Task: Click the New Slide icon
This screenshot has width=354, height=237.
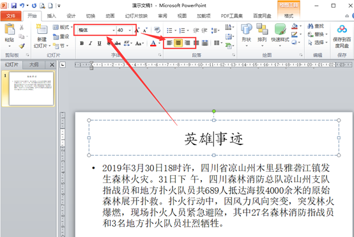Action: (42, 29)
